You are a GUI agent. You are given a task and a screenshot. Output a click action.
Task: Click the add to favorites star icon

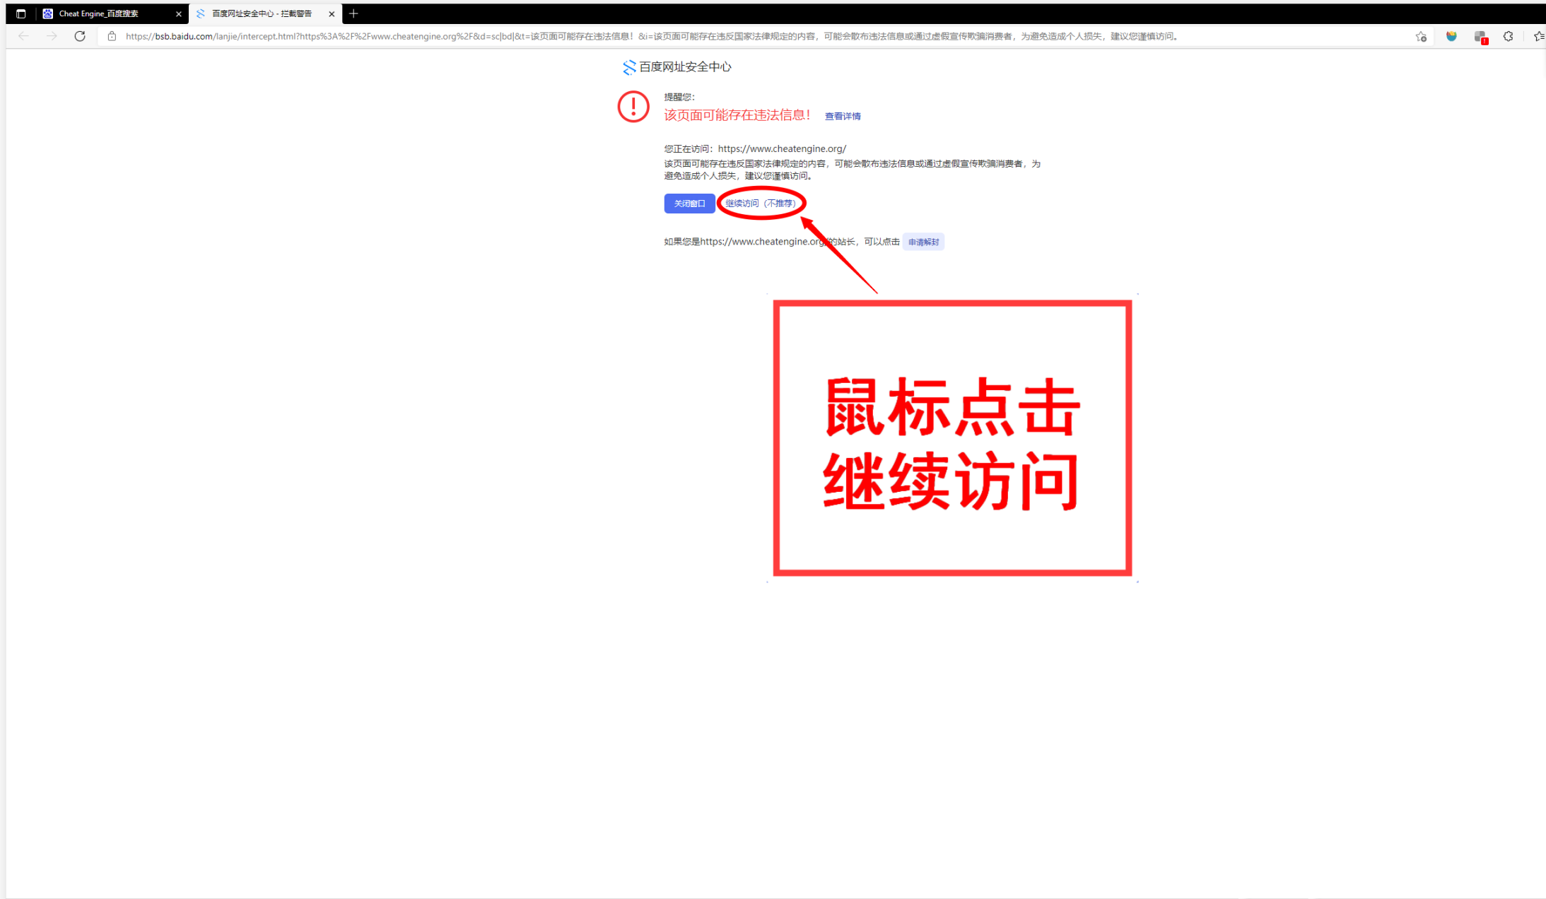pos(1421,37)
